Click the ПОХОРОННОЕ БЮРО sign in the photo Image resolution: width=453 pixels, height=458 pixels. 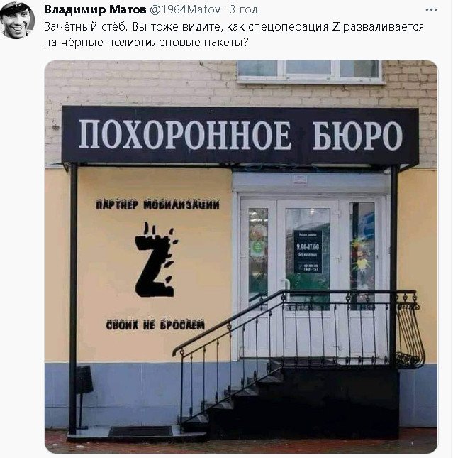pyautogui.click(x=240, y=135)
